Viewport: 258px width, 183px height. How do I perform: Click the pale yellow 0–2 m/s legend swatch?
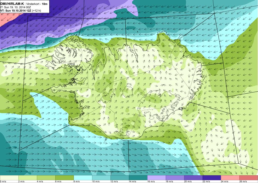tap(9, 178)
